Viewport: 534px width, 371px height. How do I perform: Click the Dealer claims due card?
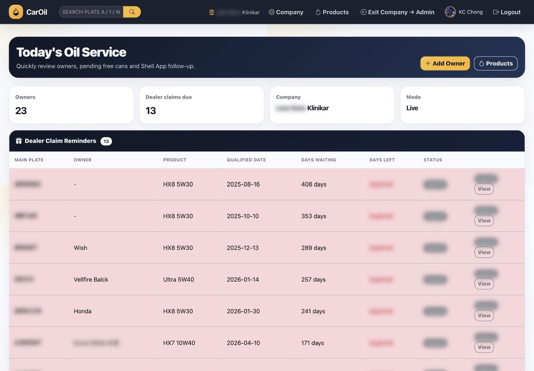point(202,105)
